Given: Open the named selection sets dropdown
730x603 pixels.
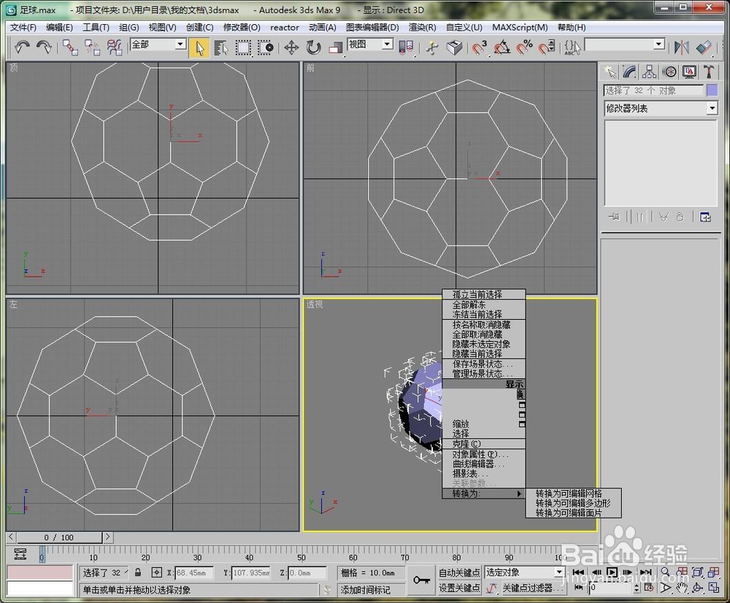Looking at the screenshot, I should [x=658, y=45].
